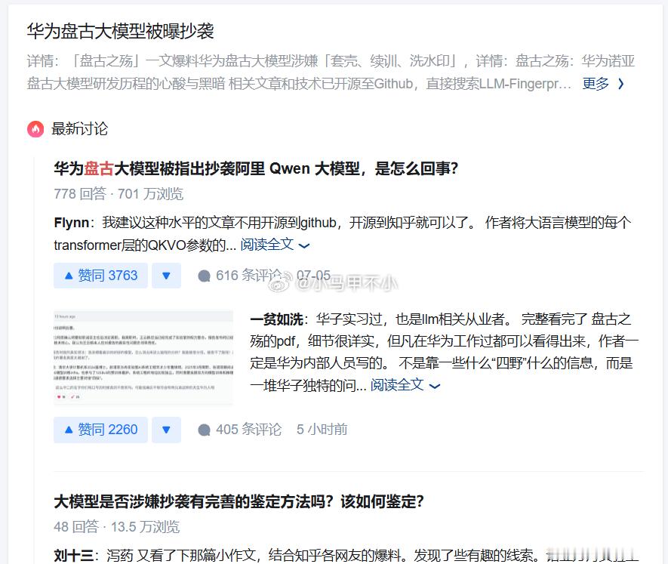Upvote answer with 赞同 2260
The height and width of the screenshot is (564, 668).
(100, 430)
